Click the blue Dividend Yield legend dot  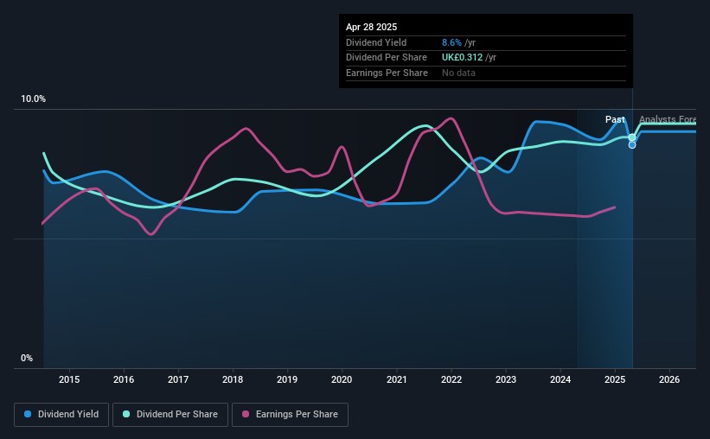(28, 414)
